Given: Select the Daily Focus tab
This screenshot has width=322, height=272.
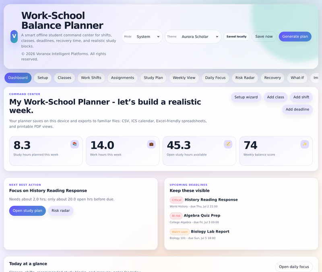Looking at the screenshot, I should (x=215, y=78).
